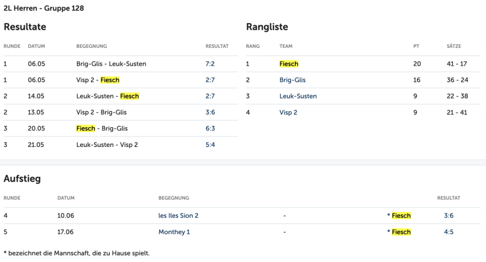Open the Brig-Glis team in the Rangliste
The width and height of the screenshot is (486, 262).
pos(292,80)
